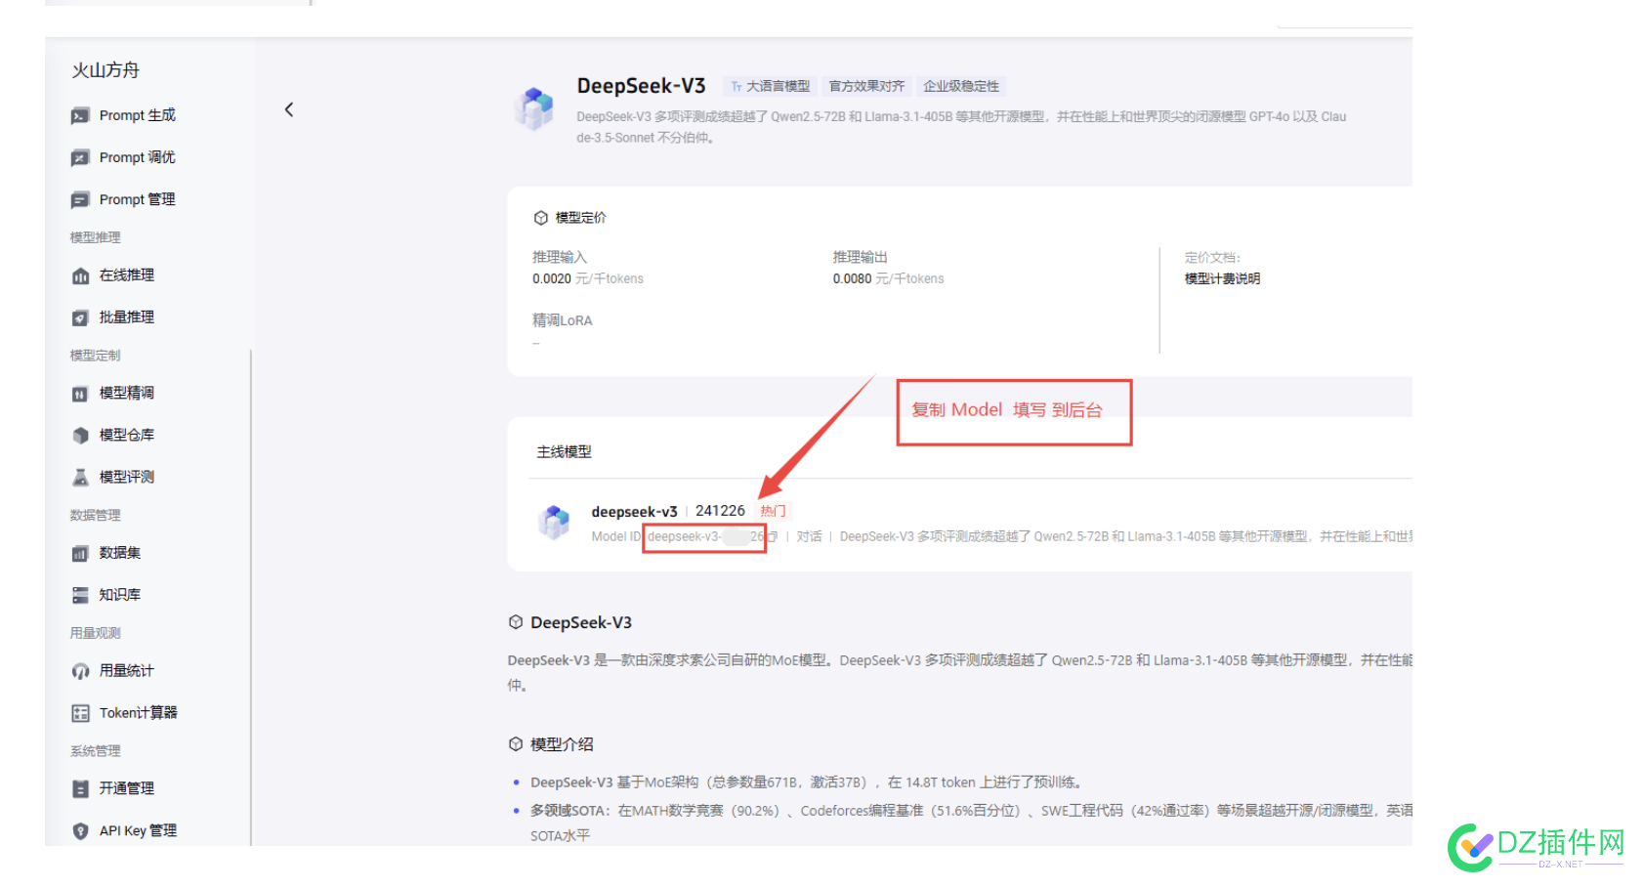Click the 官方效果对齐 tag
The image size is (1643, 887).
coord(866,87)
